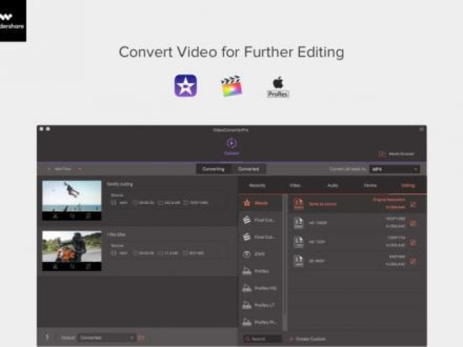Select the skateboarding jump video thumbnail

coord(72,196)
